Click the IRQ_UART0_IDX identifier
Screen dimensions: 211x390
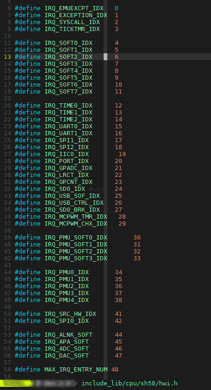(68, 126)
